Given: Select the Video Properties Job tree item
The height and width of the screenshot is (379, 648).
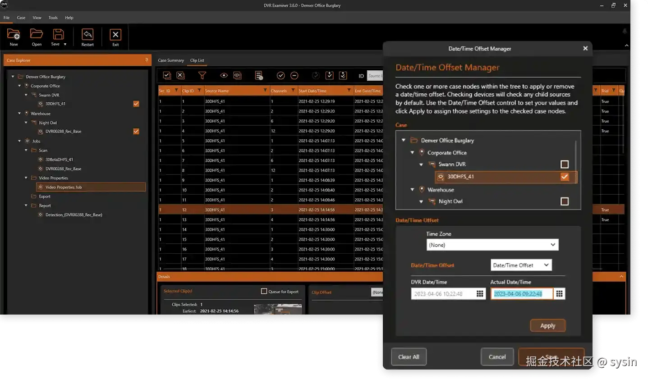Looking at the screenshot, I should point(91,187).
